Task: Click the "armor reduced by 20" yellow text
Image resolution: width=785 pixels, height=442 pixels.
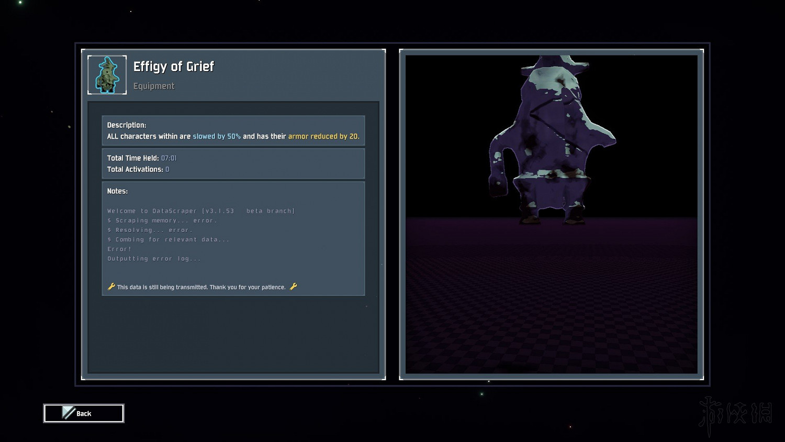Action: (x=323, y=136)
